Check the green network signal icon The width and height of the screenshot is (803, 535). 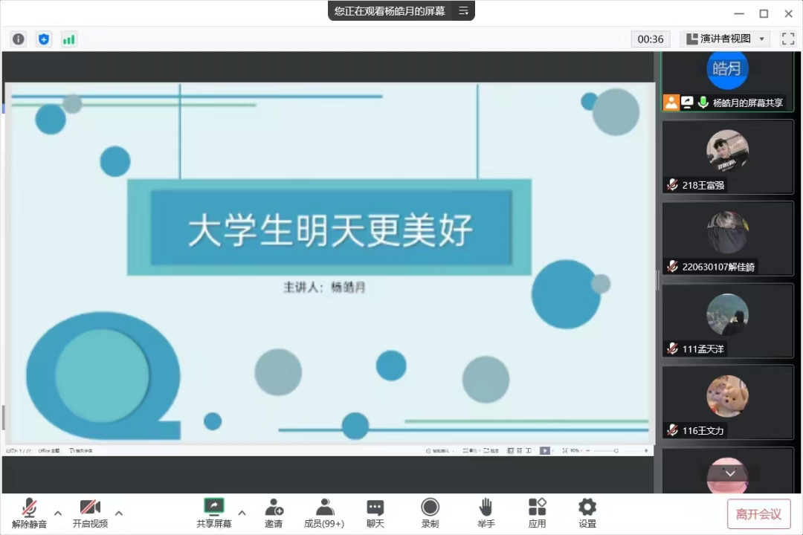(69, 39)
